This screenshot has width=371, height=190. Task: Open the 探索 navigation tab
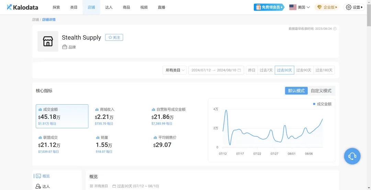[56, 7]
